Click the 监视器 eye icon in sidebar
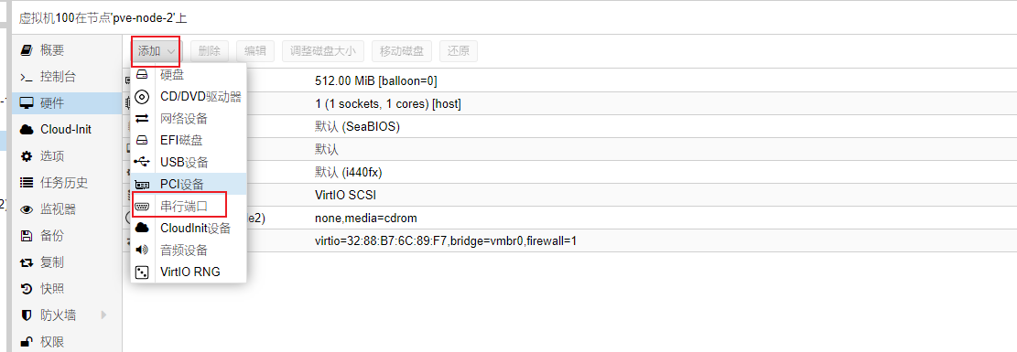 coord(26,209)
